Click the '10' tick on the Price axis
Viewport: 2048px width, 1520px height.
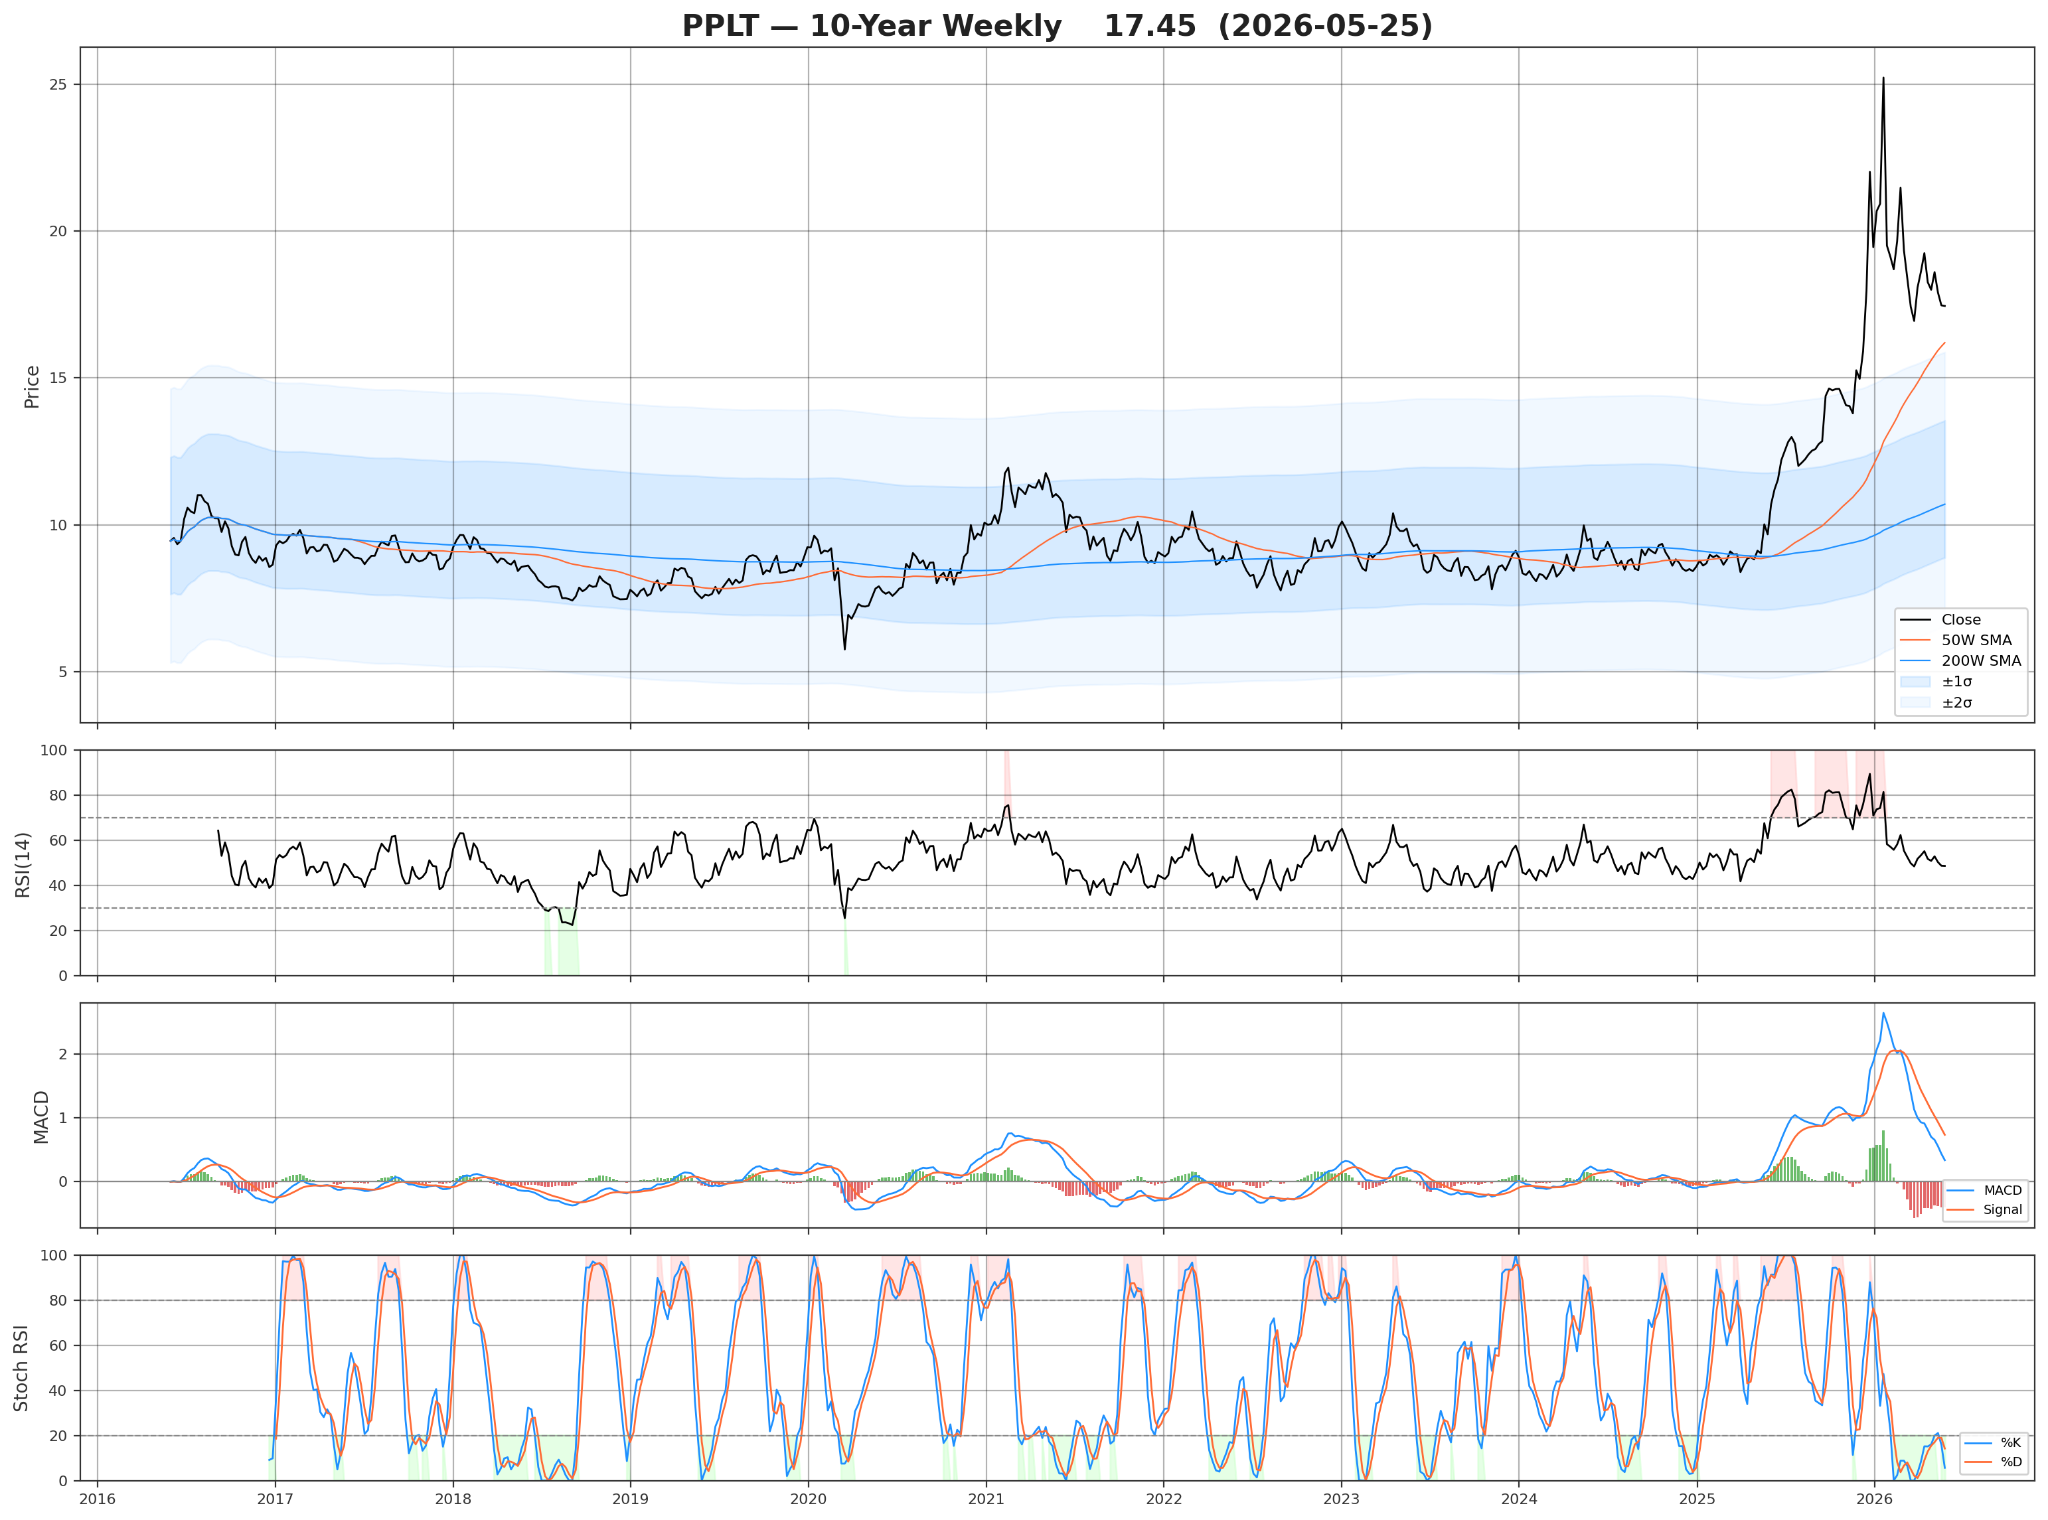pyautogui.click(x=58, y=526)
